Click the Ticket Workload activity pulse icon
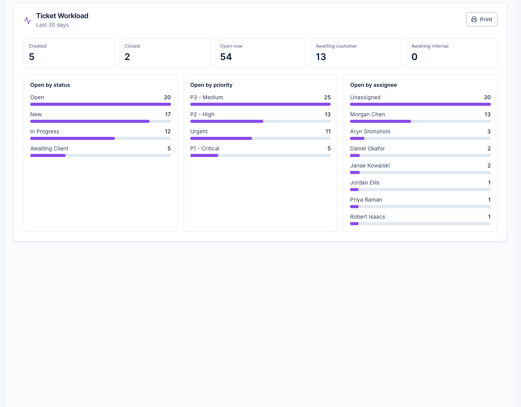521x407 pixels. (x=28, y=20)
